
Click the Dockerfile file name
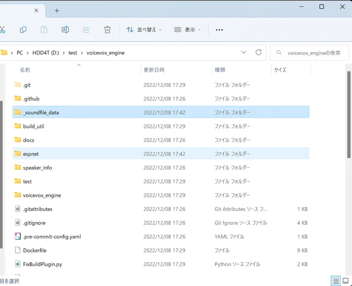(35, 250)
